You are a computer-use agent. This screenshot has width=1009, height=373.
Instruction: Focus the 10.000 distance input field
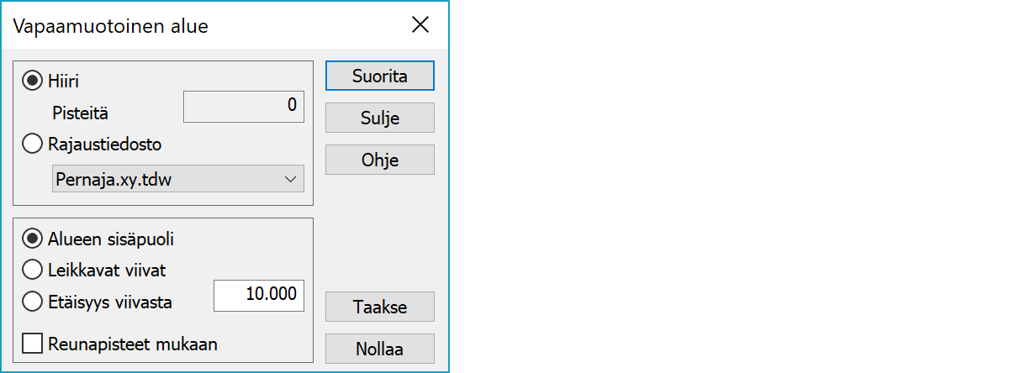(259, 295)
